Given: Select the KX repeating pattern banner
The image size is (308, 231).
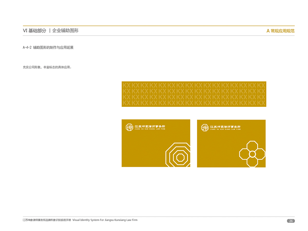Looking at the screenshot, I should coord(194,94).
